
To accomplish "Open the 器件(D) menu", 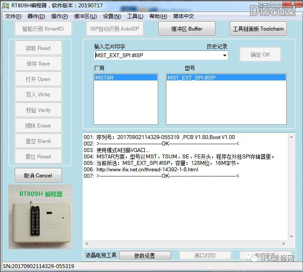I will click(36, 16).
